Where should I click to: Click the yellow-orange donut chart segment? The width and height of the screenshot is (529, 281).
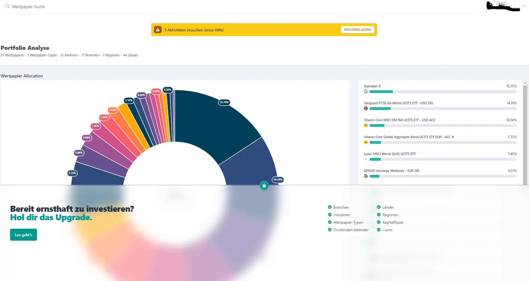[133, 125]
